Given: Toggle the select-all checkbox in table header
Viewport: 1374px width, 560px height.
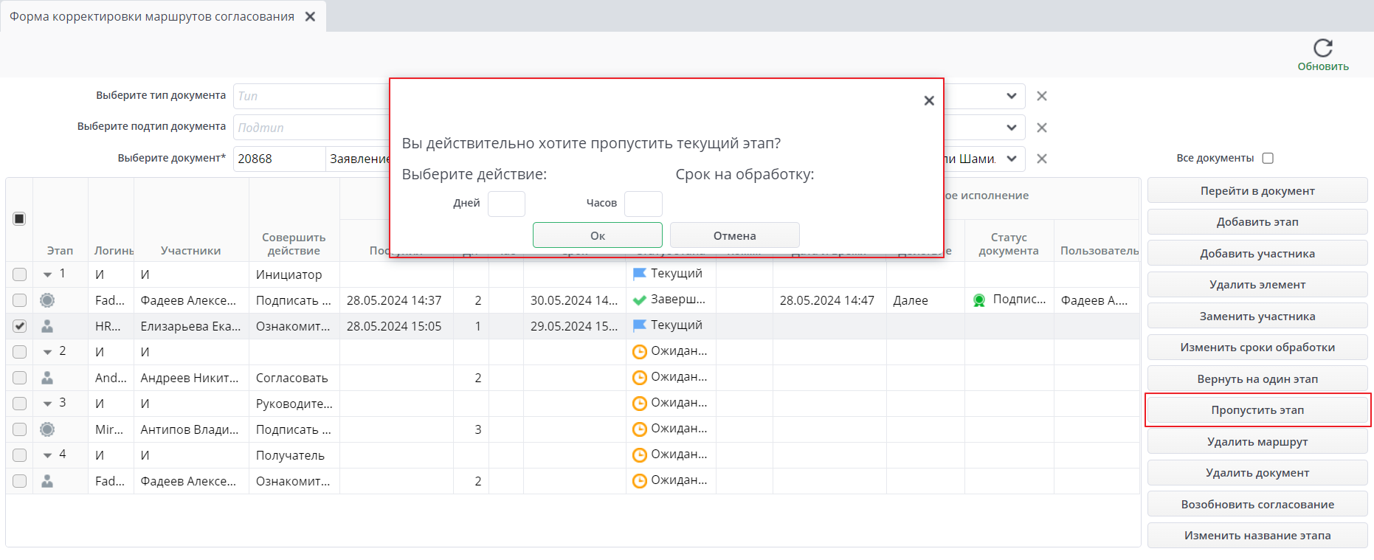Looking at the screenshot, I should pyautogui.click(x=19, y=218).
